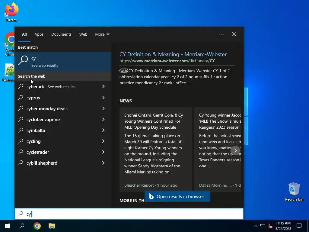Click the search icon beside cyprus
This screenshot has width=309, height=232.
tap(21, 98)
